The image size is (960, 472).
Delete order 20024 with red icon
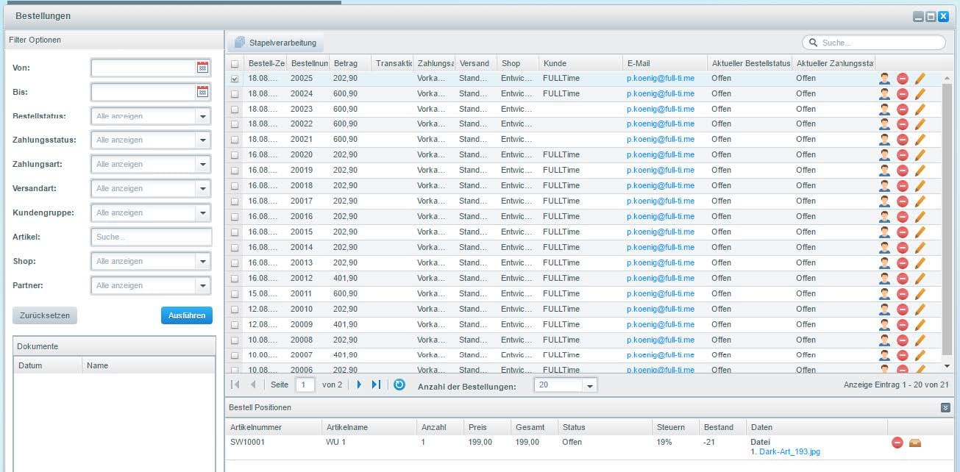point(902,94)
